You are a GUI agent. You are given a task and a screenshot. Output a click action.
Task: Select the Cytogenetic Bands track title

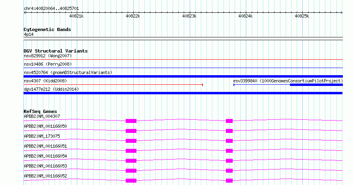click(x=47, y=29)
